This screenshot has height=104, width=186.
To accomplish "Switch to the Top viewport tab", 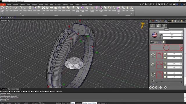I will [9, 89].
